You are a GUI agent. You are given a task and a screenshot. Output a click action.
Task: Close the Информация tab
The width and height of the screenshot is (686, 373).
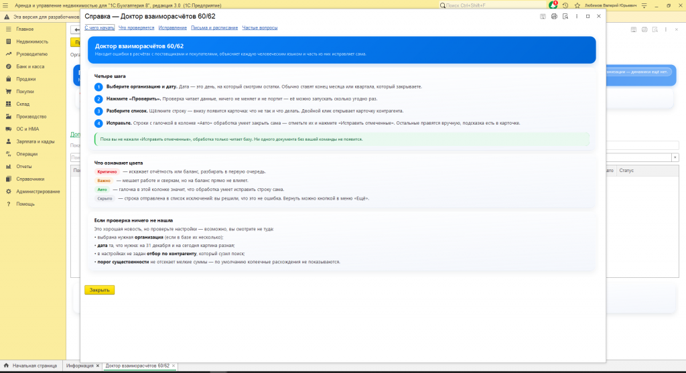click(x=98, y=366)
